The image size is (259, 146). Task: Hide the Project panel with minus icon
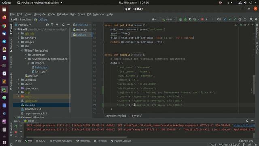point(68,25)
